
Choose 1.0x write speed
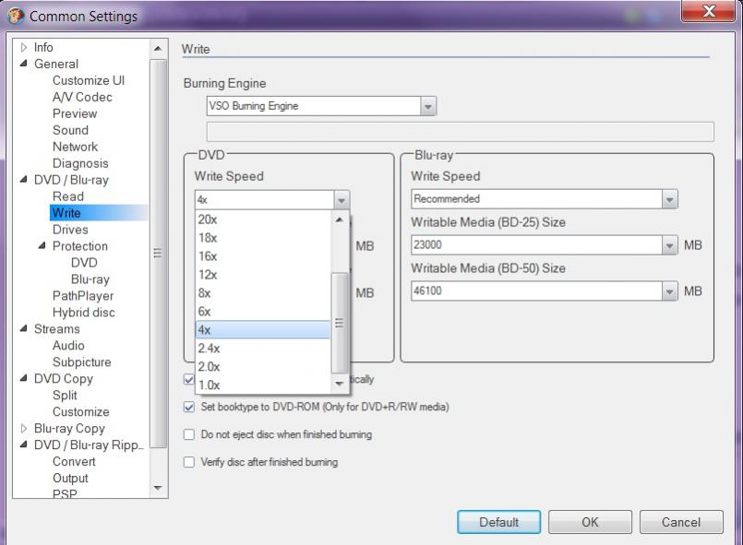[262, 385]
